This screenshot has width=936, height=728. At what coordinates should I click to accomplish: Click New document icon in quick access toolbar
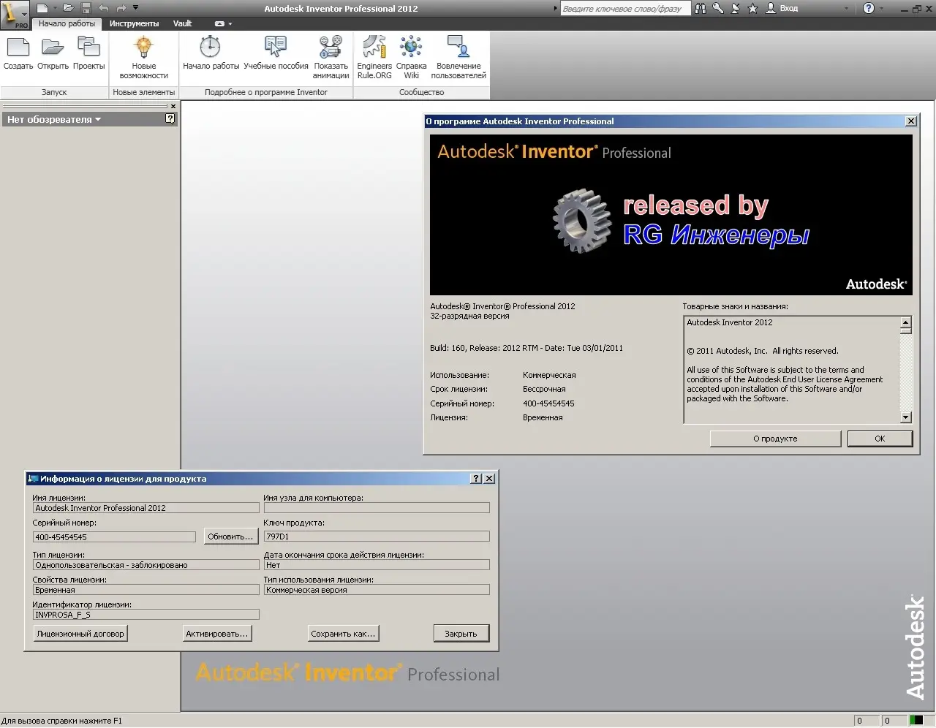[x=42, y=8]
